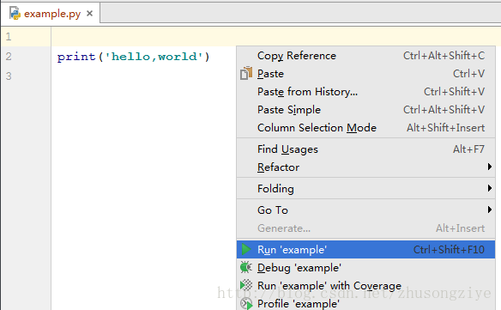Image resolution: width=501 pixels, height=310 pixels.
Task: Click the Debug bug icon
Action: tap(246, 267)
